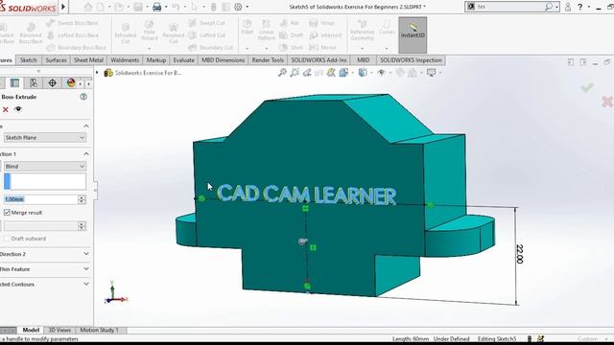The image size is (614, 345).
Task: Click the CAD CAM LEARNER sketch text
Action: tap(307, 195)
